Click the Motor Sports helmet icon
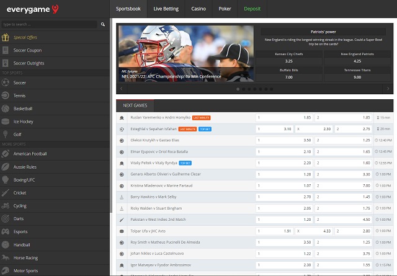This screenshot has height=276, width=397. click(x=6, y=270)
